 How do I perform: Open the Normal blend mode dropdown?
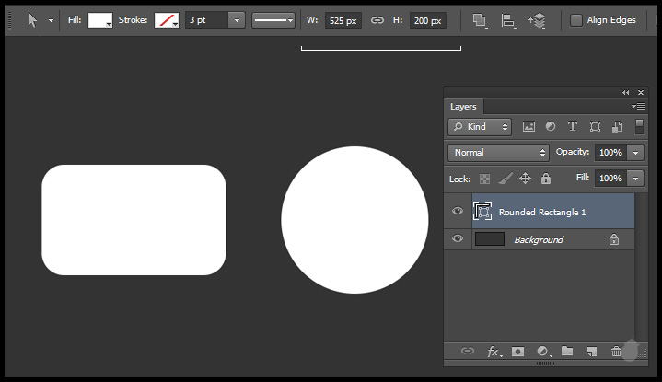pos(498,152)
